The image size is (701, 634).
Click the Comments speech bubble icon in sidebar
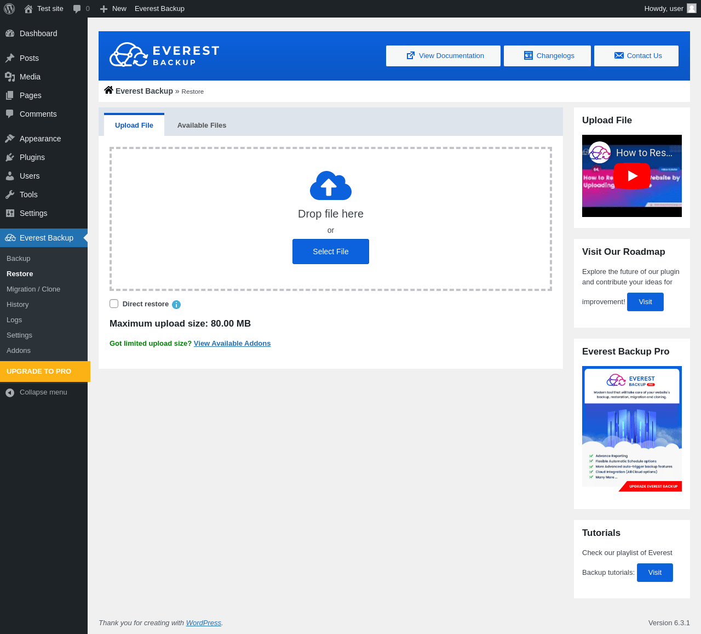click(x=10, y=114)
